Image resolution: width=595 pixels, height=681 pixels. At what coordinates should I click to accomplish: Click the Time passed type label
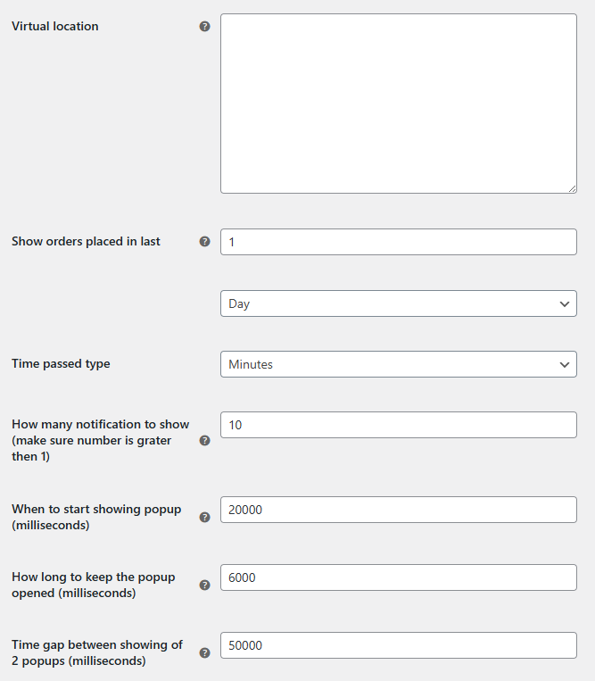(61, 363)
